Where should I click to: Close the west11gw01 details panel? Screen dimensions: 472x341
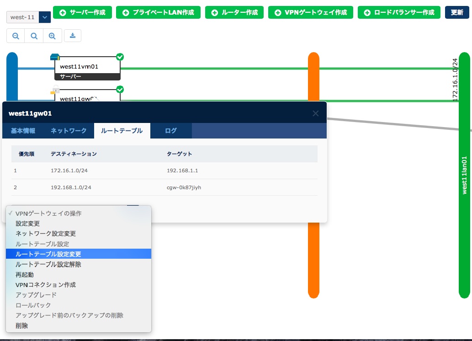point(315,113)
